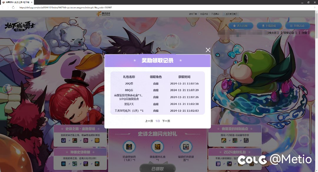Minimize the browser window
Screen dimensions: 318x172
click(302, 2)
